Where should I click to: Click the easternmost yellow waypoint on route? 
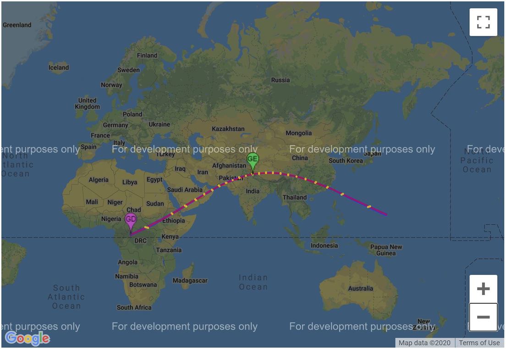point(368,207)
